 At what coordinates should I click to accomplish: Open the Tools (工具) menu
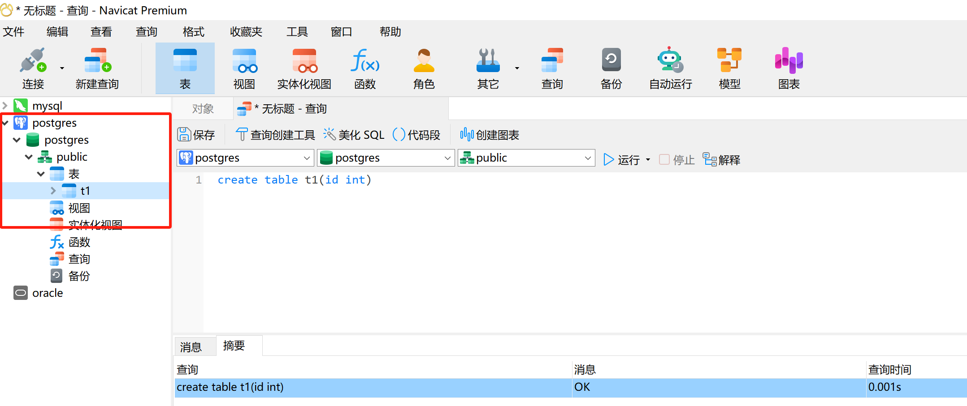pos(297,32)
